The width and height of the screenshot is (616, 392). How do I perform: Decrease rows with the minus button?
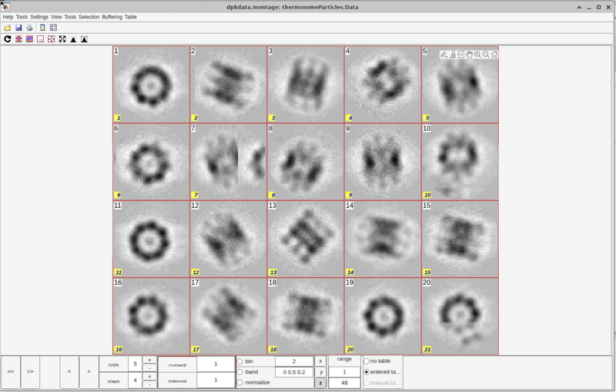click(x=149, y=384)
